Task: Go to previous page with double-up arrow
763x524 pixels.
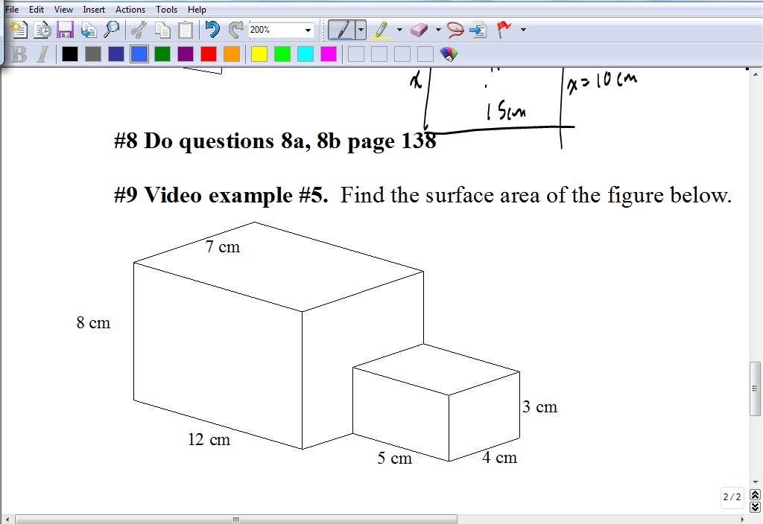Action: [755, 494]
